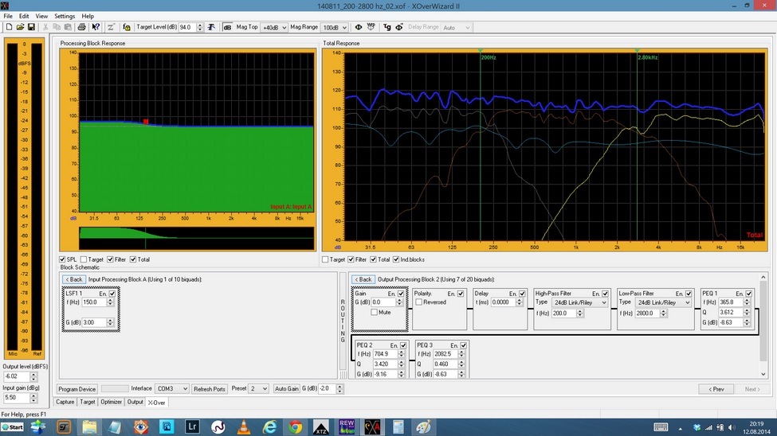Check Target checkbox under Total Response
The height and width of the screenshot is (436, 777).
[x=325, y=259]
